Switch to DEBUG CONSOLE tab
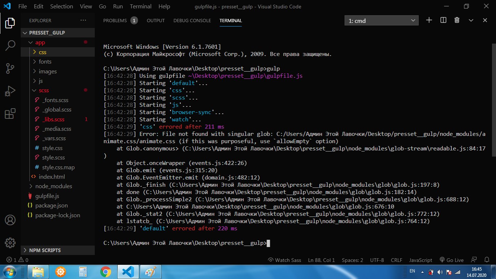The width and height of the screenshot is (496, 279). click(192, 21)
